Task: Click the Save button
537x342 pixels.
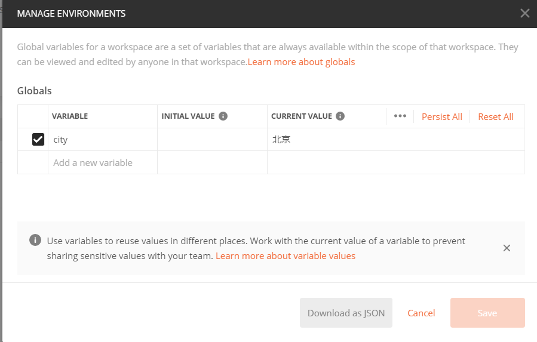Action: [x=487, y=313]
